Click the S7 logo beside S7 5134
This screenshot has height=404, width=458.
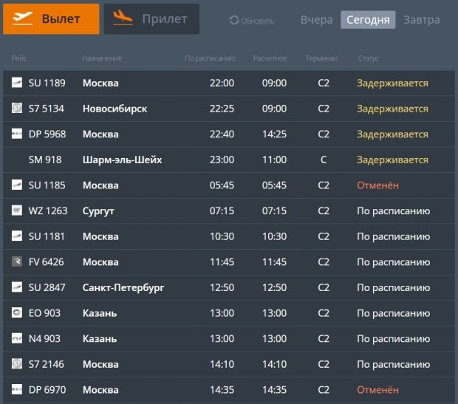point(17,108)
